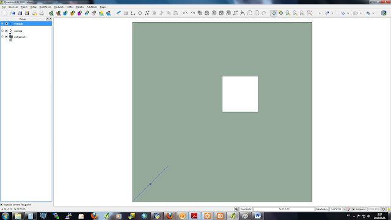The height and width of the screenshot is (220, 391).
Task: Open Adobe Reader from taskbar
Action: pos(194,216)
